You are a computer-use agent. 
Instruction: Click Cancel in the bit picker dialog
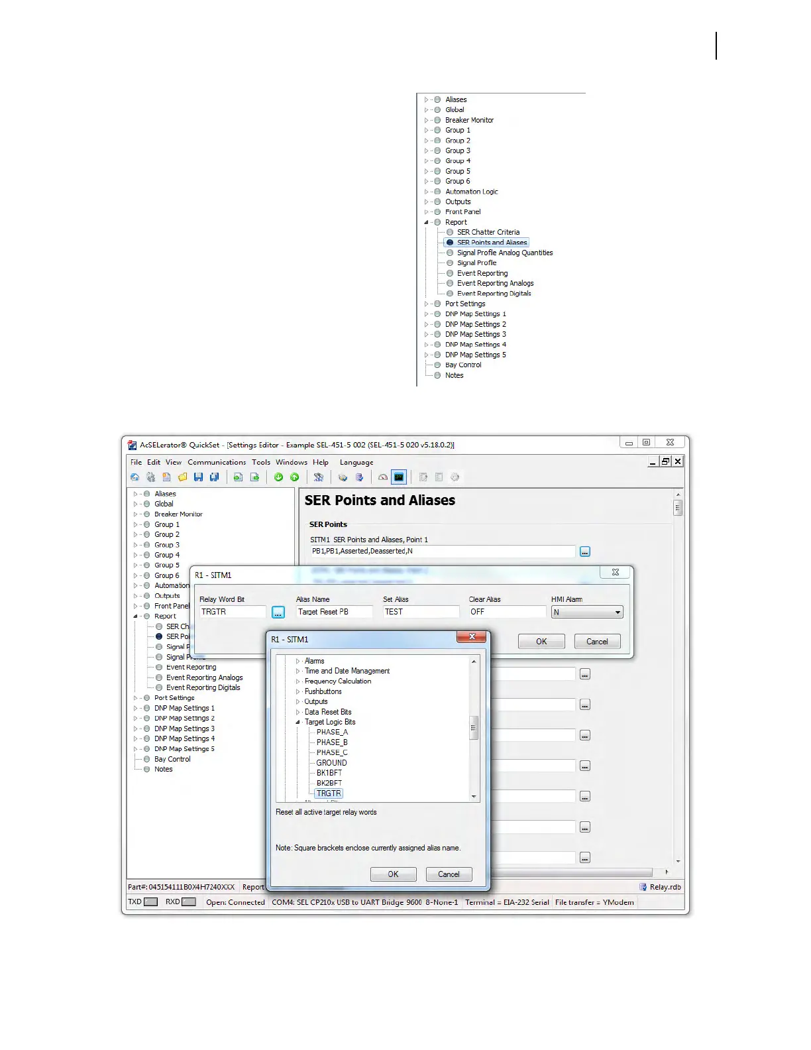449,874
